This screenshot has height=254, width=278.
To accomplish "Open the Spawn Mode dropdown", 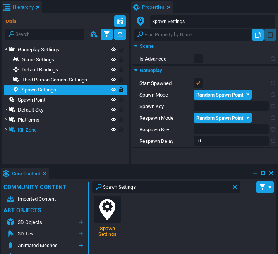I will tap(222, 95).
